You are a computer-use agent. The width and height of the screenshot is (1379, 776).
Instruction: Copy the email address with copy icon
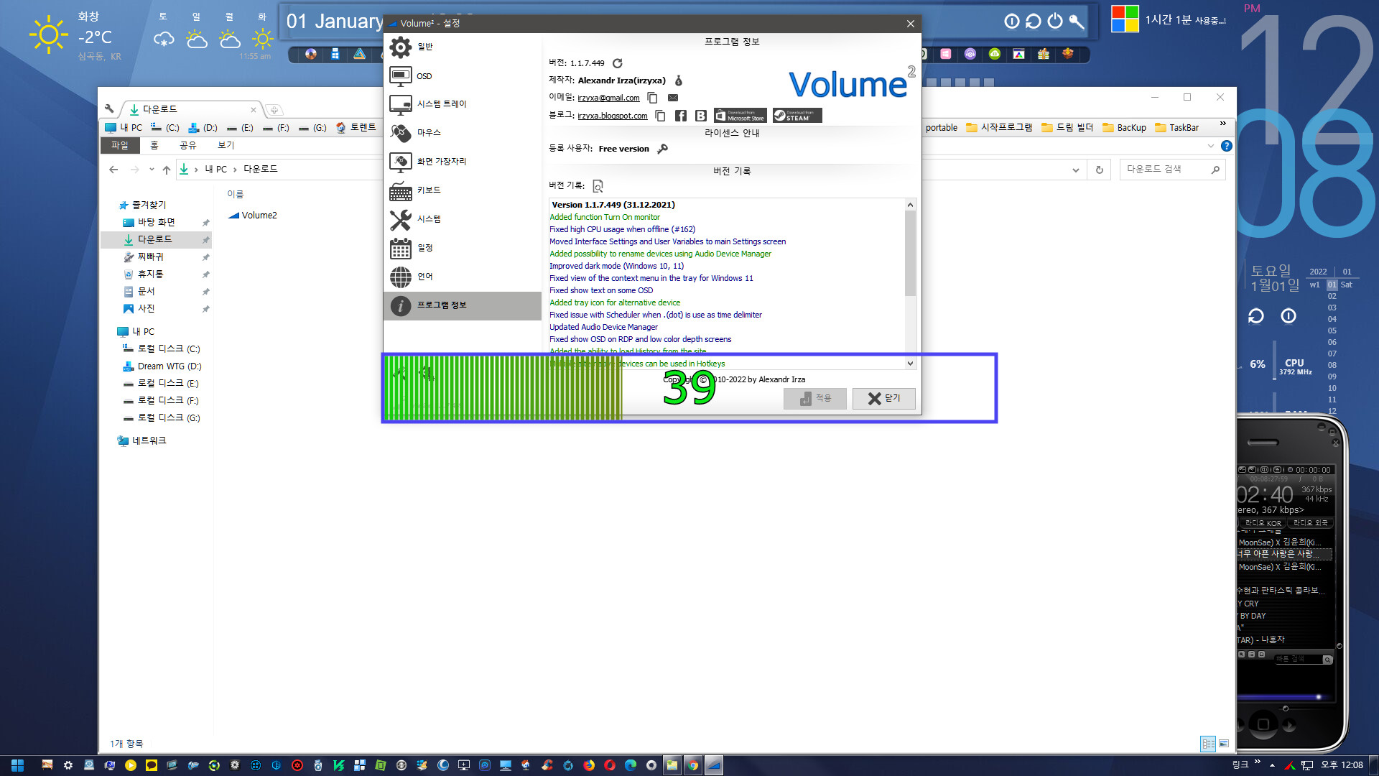(x=652, y=98)
